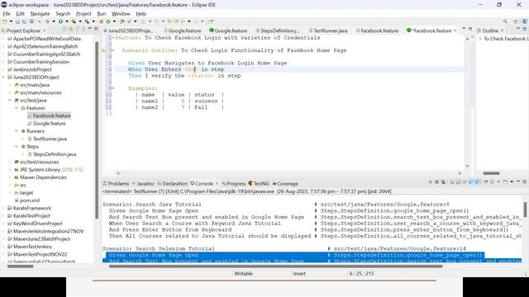Maximize the Project Explorer view
The height and width of the screenshot is (297, 529).
pyautogui.click(x=96, y=29)
